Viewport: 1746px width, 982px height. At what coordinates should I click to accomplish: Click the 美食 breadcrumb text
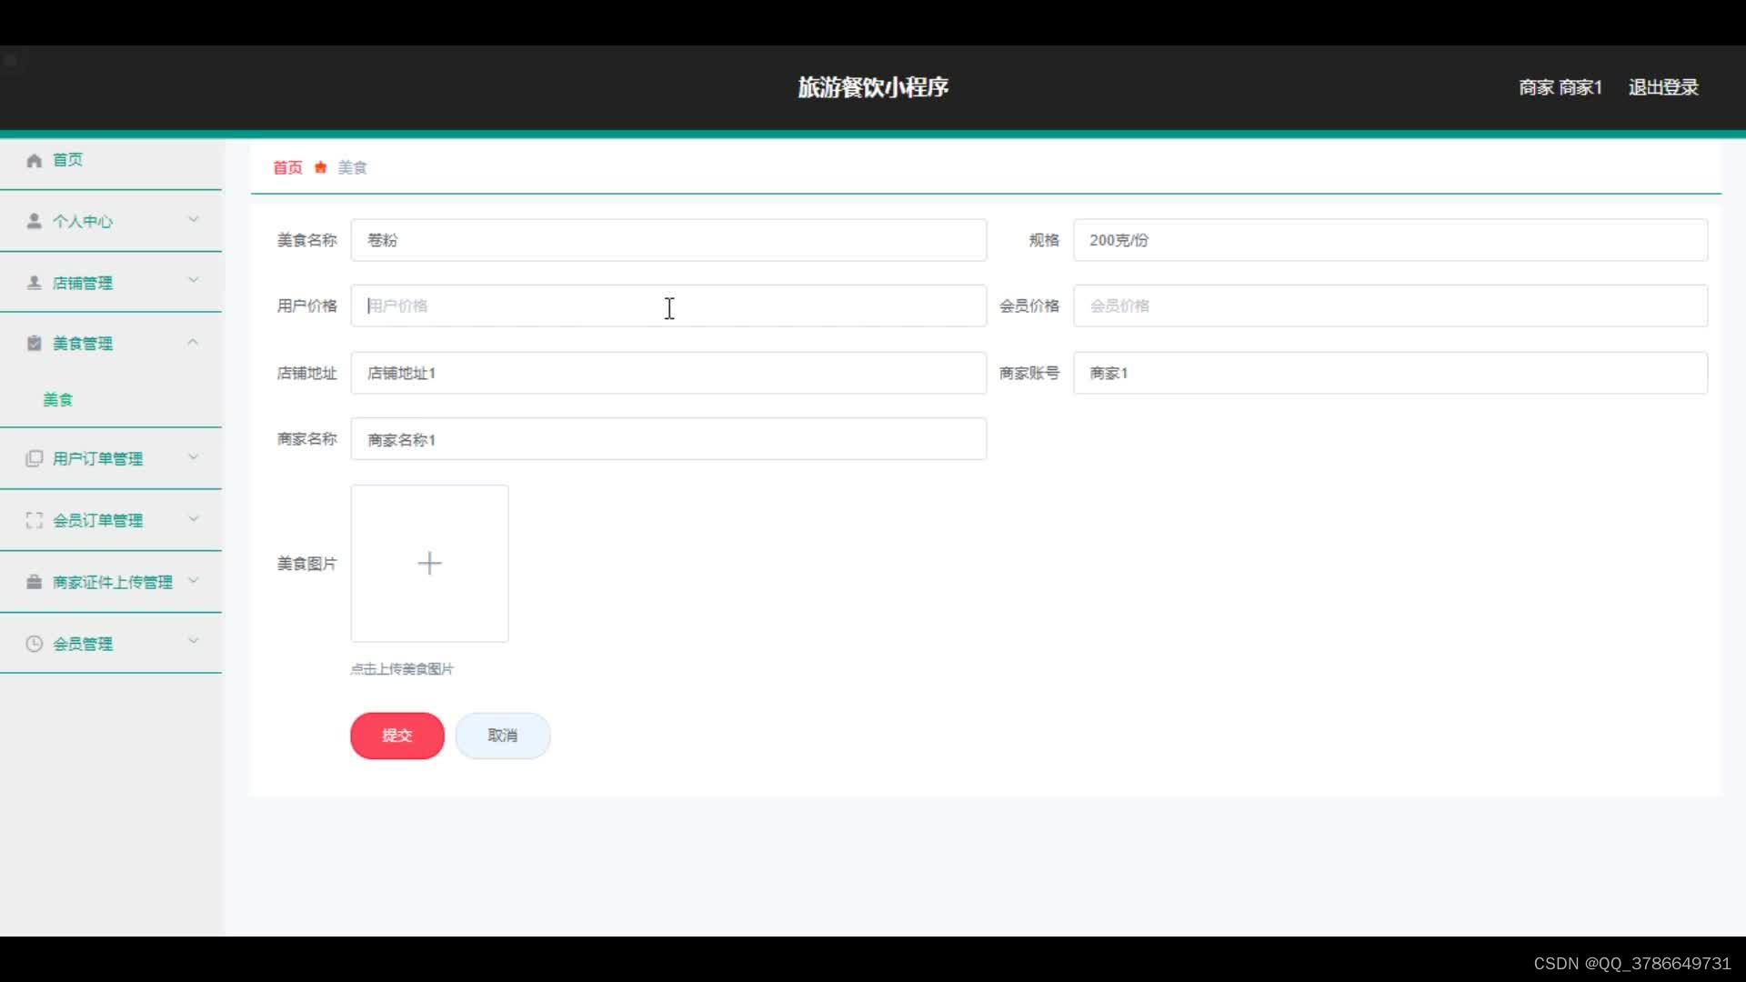coord(352,167)
